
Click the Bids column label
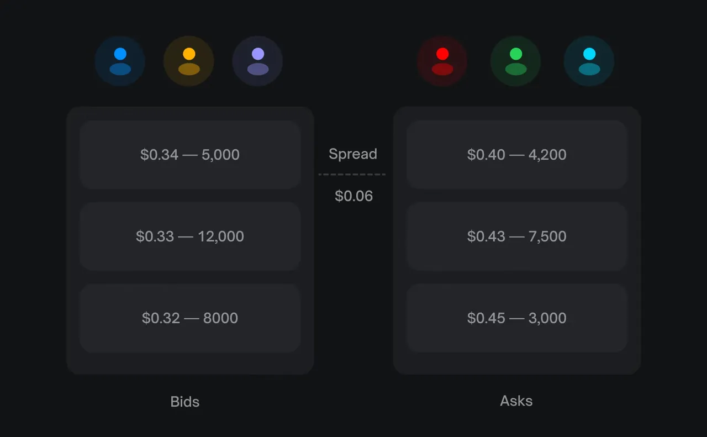(x=185, y=402)
